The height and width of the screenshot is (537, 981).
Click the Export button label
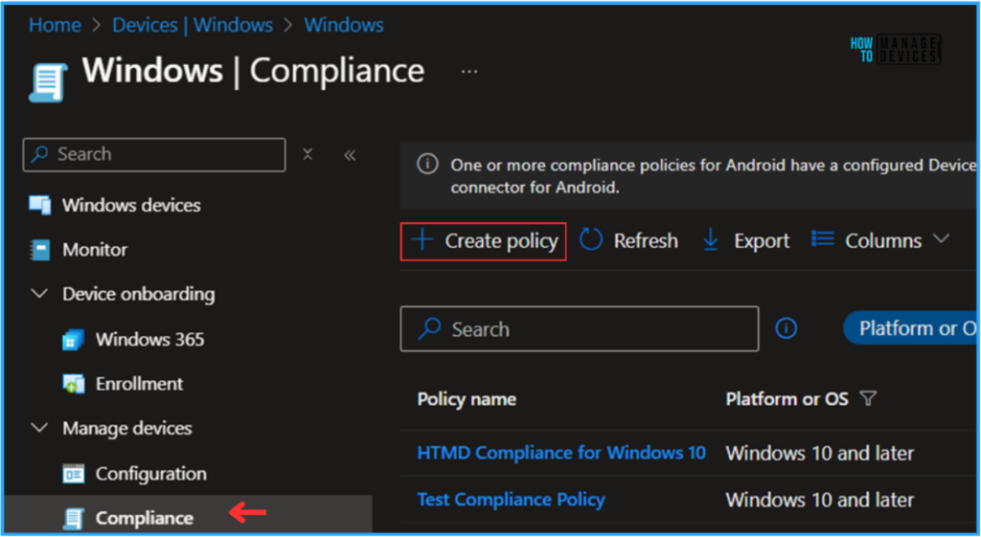click(762, 241)
